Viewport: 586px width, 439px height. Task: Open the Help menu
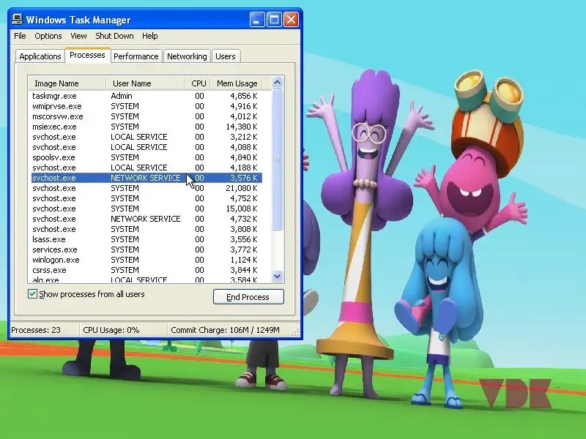point(150,36)
